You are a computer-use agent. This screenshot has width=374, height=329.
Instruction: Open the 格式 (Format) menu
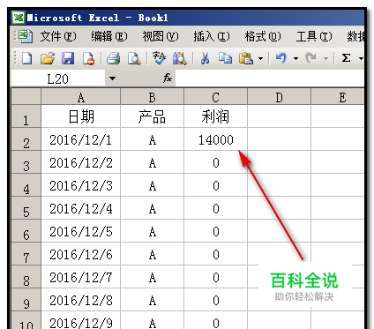[263, 36]
